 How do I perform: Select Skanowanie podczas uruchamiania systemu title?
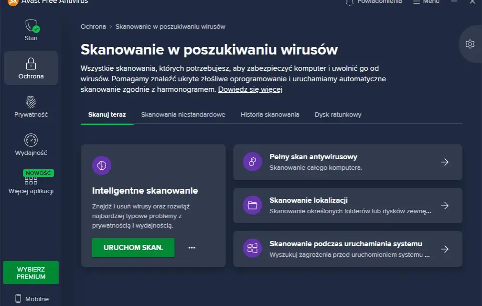coord(346,244)
